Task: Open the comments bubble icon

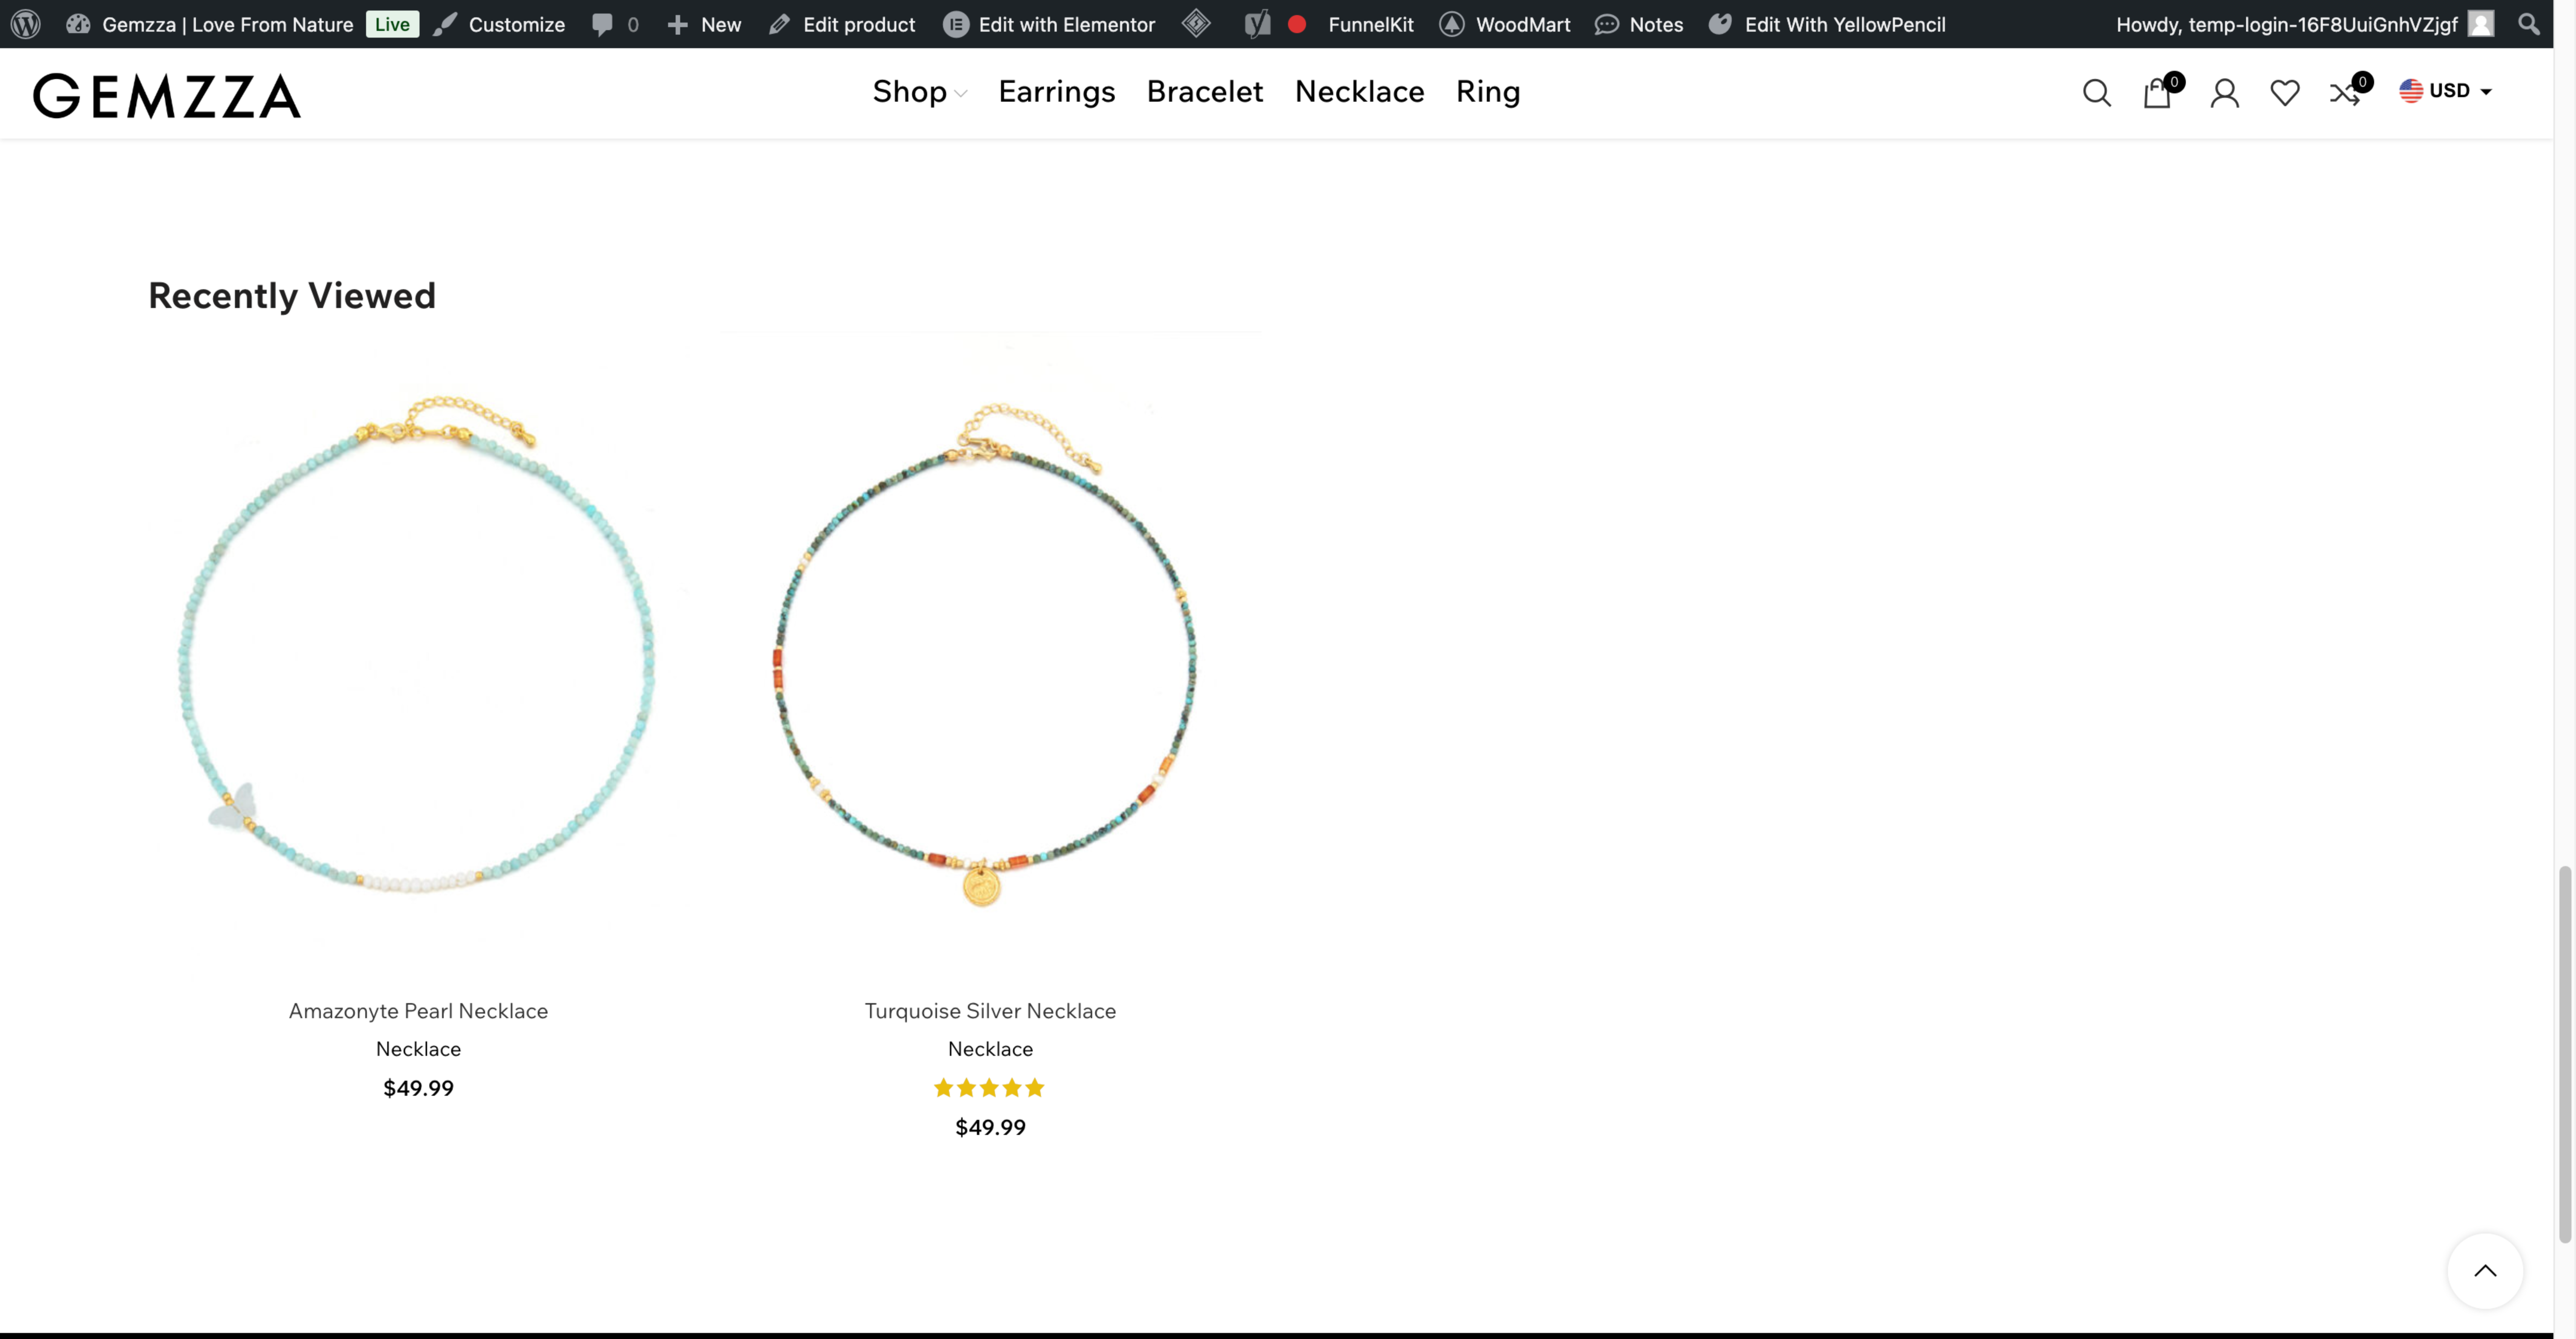Action: click(602, 24)
